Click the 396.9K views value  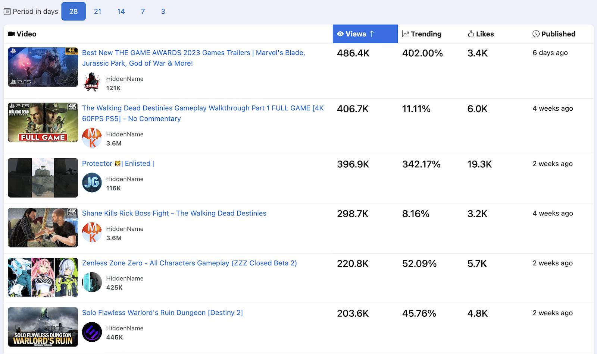353,164
